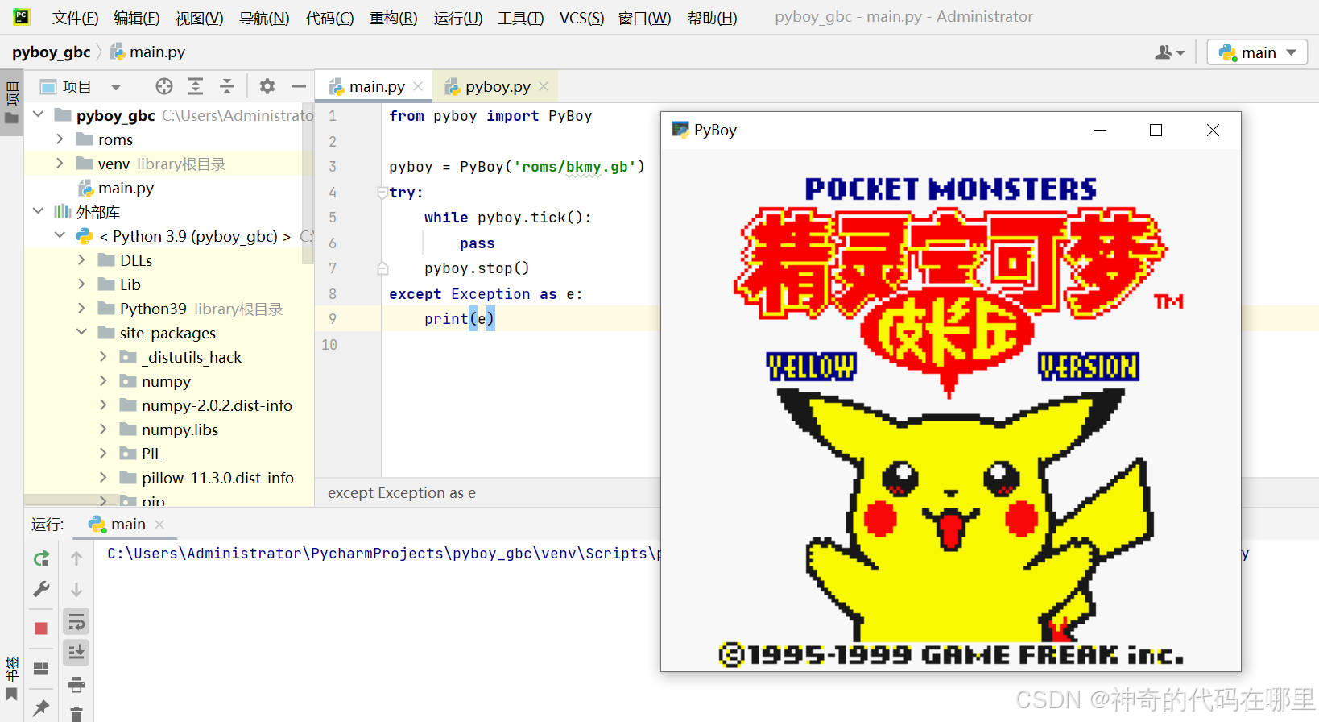Expand the DLLs folder
The height and width of the screenshot is (722, 1319).
81,260
